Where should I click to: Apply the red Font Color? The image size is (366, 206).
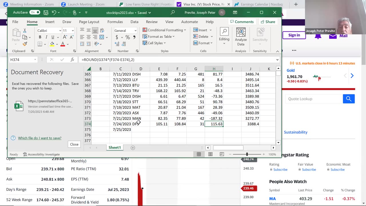[x=63, y=44]
